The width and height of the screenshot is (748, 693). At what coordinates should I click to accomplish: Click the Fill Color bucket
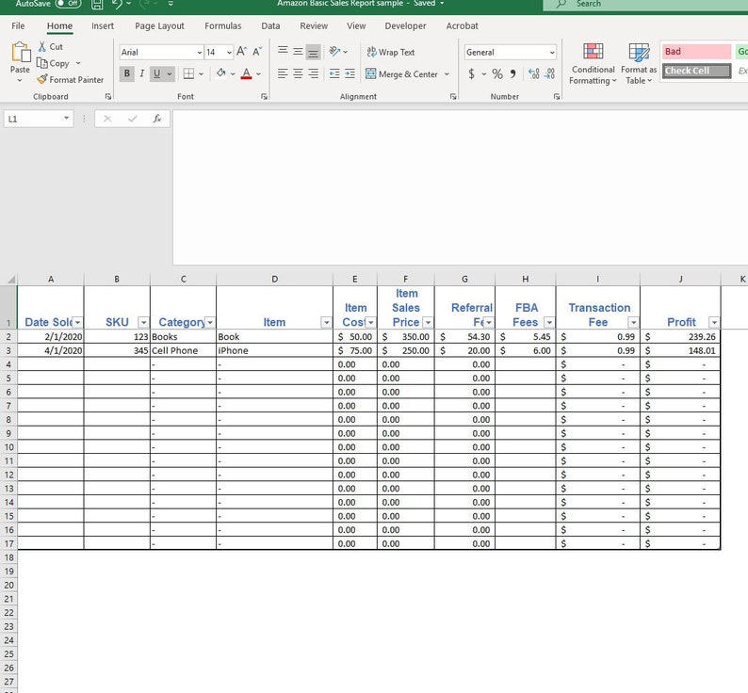pos(220,73)
